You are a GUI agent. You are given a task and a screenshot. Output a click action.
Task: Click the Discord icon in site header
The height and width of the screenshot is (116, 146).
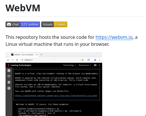(x=95, y=65)
